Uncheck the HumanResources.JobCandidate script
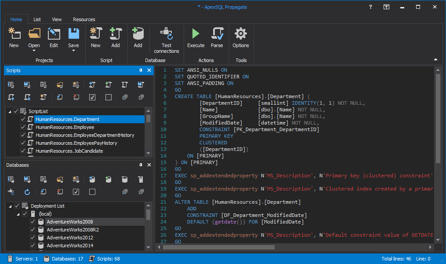The width and height of the screenshot is (446, 264). point(23,150)
